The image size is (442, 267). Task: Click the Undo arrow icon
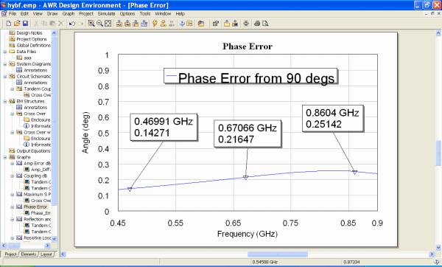coord(72,24)
